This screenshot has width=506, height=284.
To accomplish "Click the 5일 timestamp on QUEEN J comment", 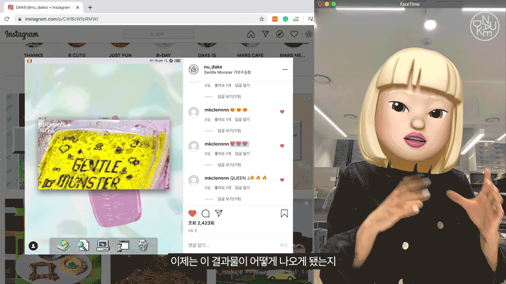I will point(208,188).
